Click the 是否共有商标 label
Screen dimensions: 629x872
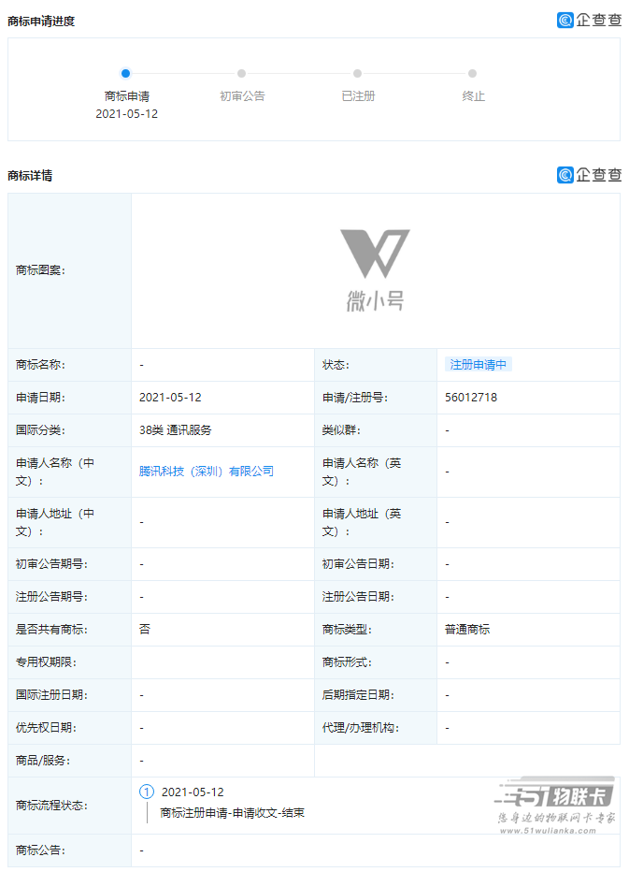click(51, 630)
